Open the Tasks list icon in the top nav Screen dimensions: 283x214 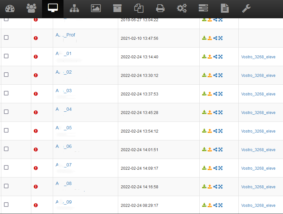pyautogui.click(x=203, y=8)
